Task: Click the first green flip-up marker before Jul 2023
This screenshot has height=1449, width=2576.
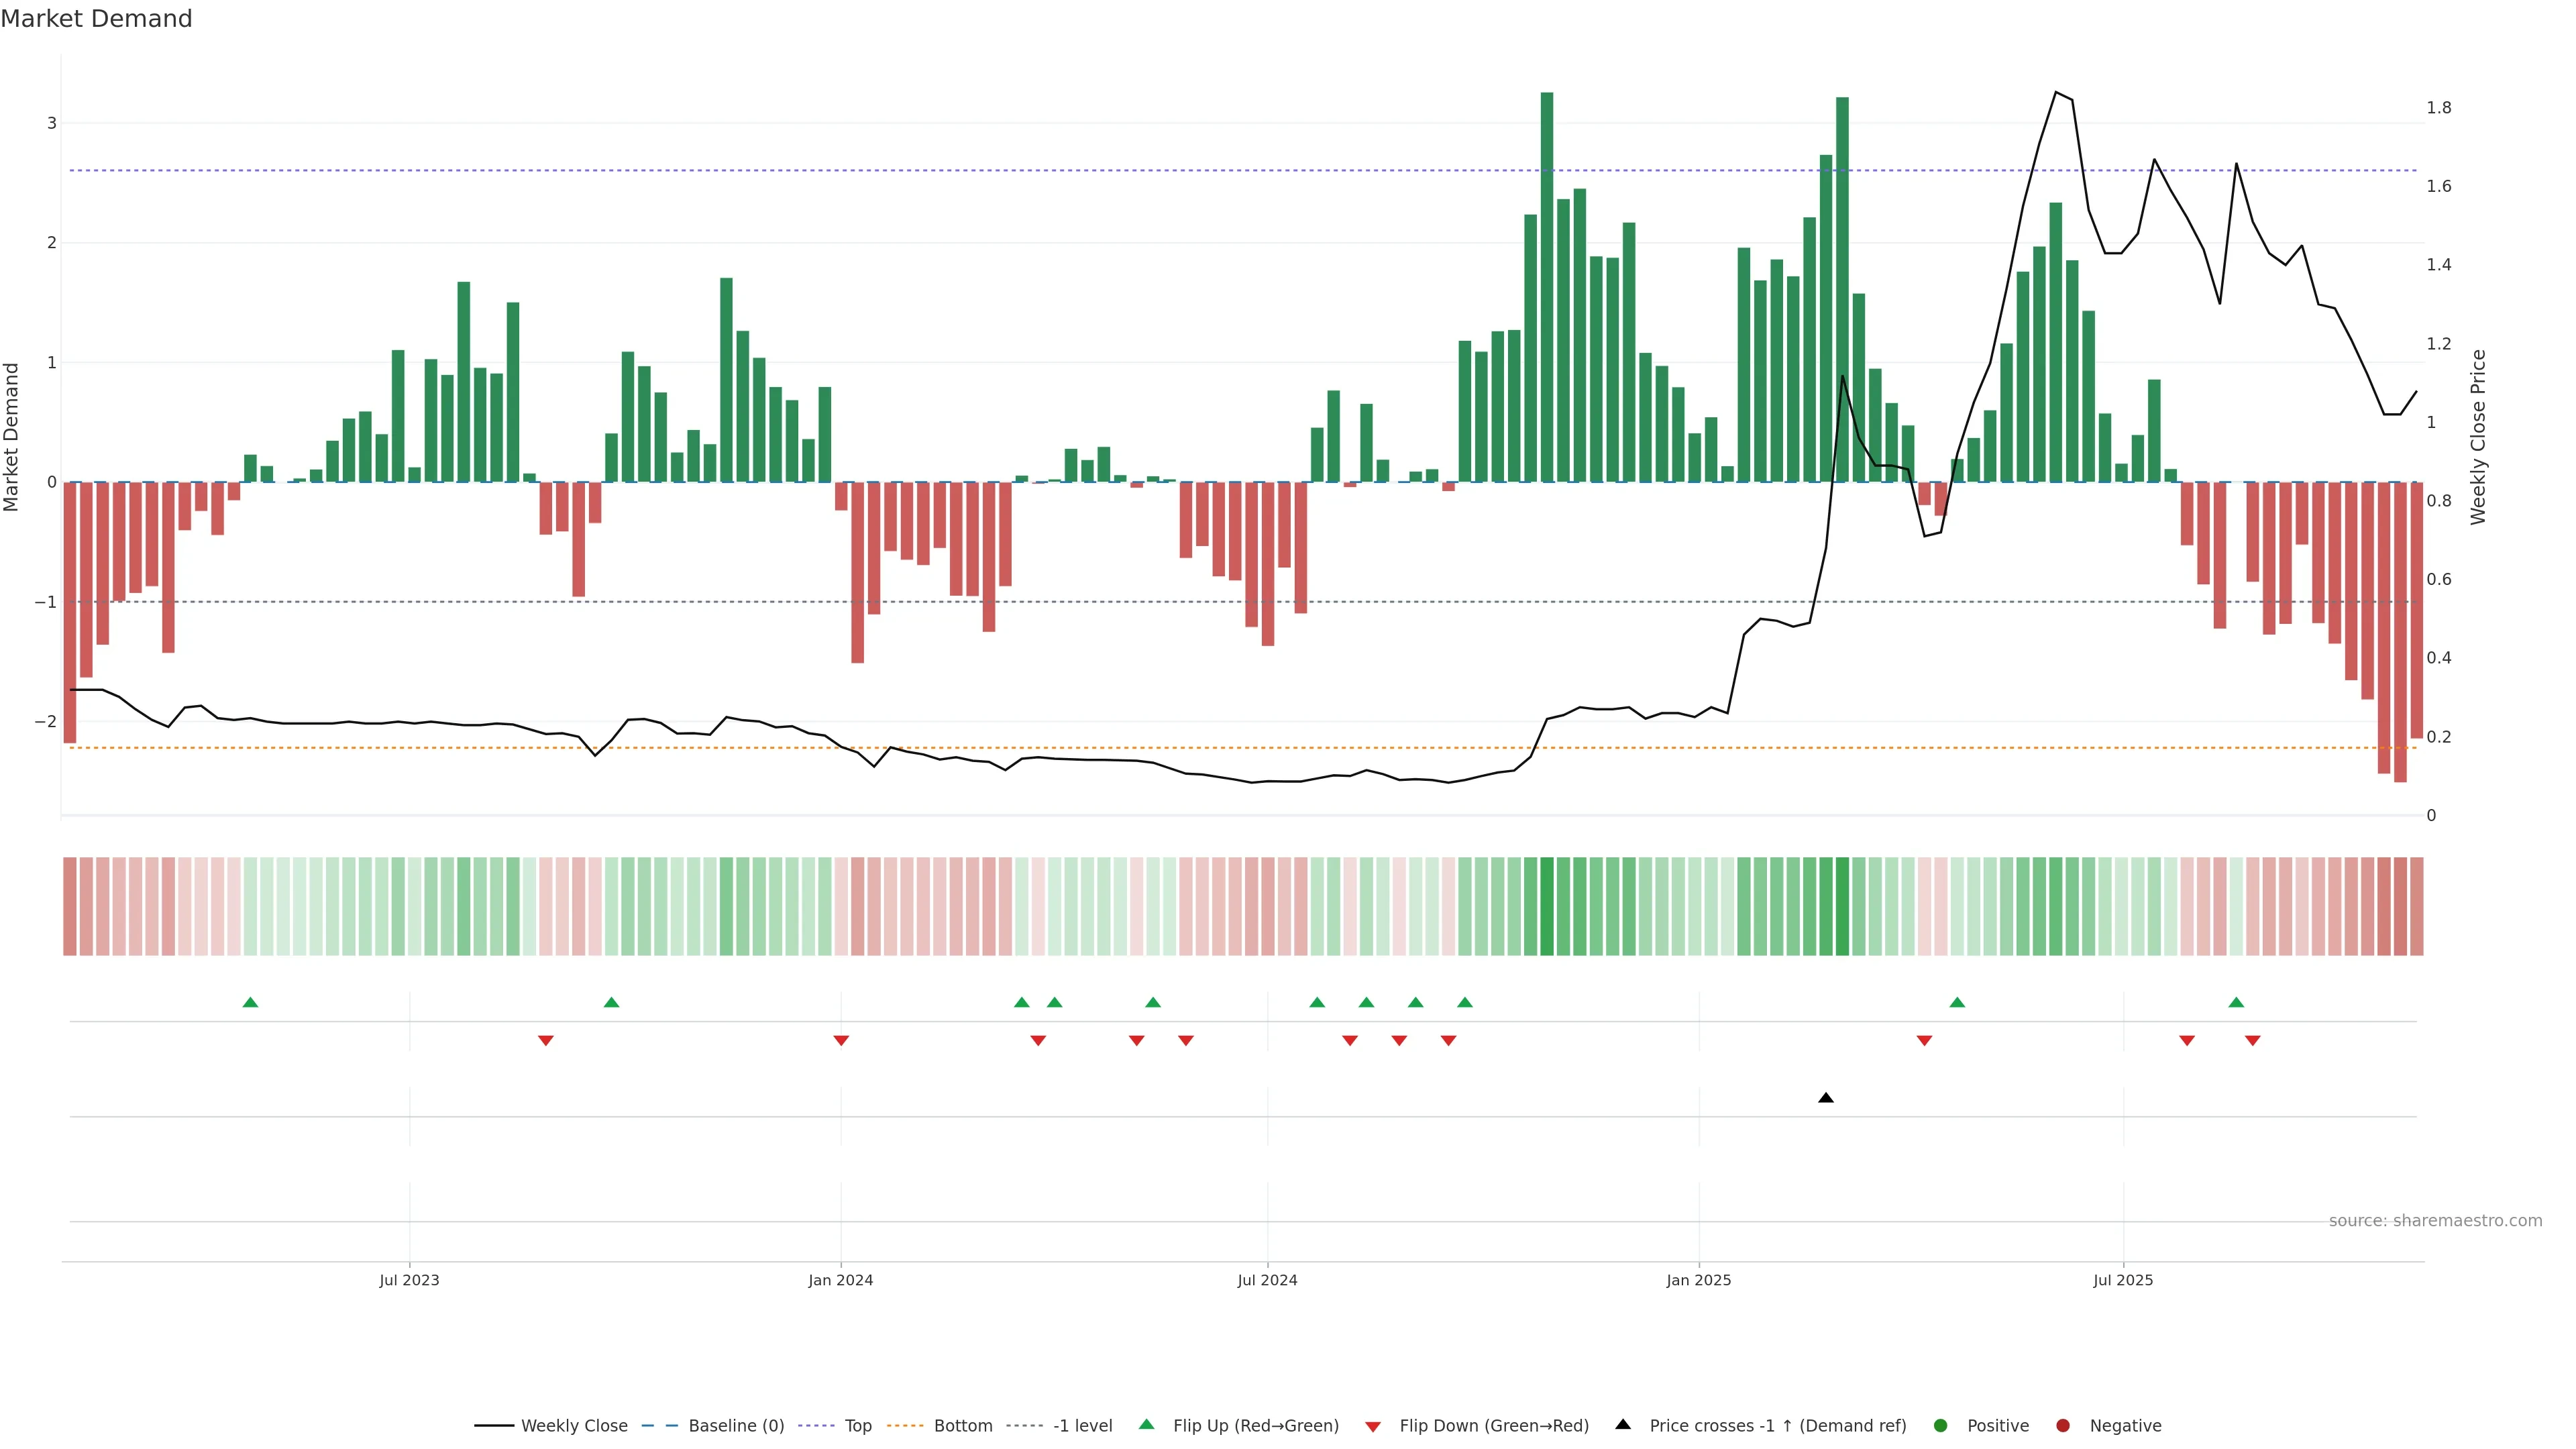Action: [x=251, y=1002]
